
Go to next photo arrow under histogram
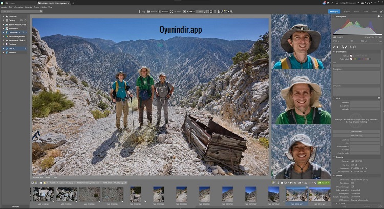pyautogui.click(x=337, y=47)
